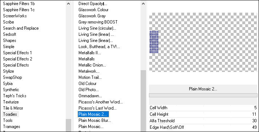The image size is (259, 132).
Task: Click the scroll up arrow of category list
Action: (x=68, y=4)
